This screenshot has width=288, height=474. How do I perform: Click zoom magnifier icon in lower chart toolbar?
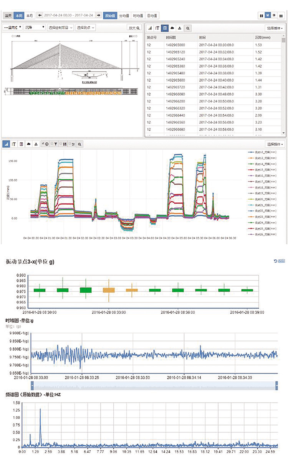(x=79, y=144)
